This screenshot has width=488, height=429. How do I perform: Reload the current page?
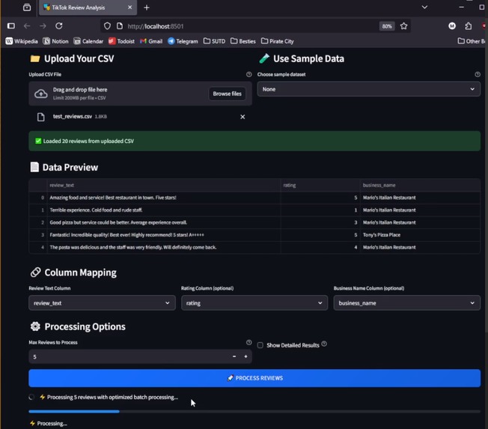pyautogui.click(x=59, y=26)
